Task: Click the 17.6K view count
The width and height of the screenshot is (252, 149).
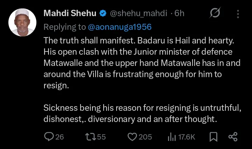Action: tap(186, 137)
